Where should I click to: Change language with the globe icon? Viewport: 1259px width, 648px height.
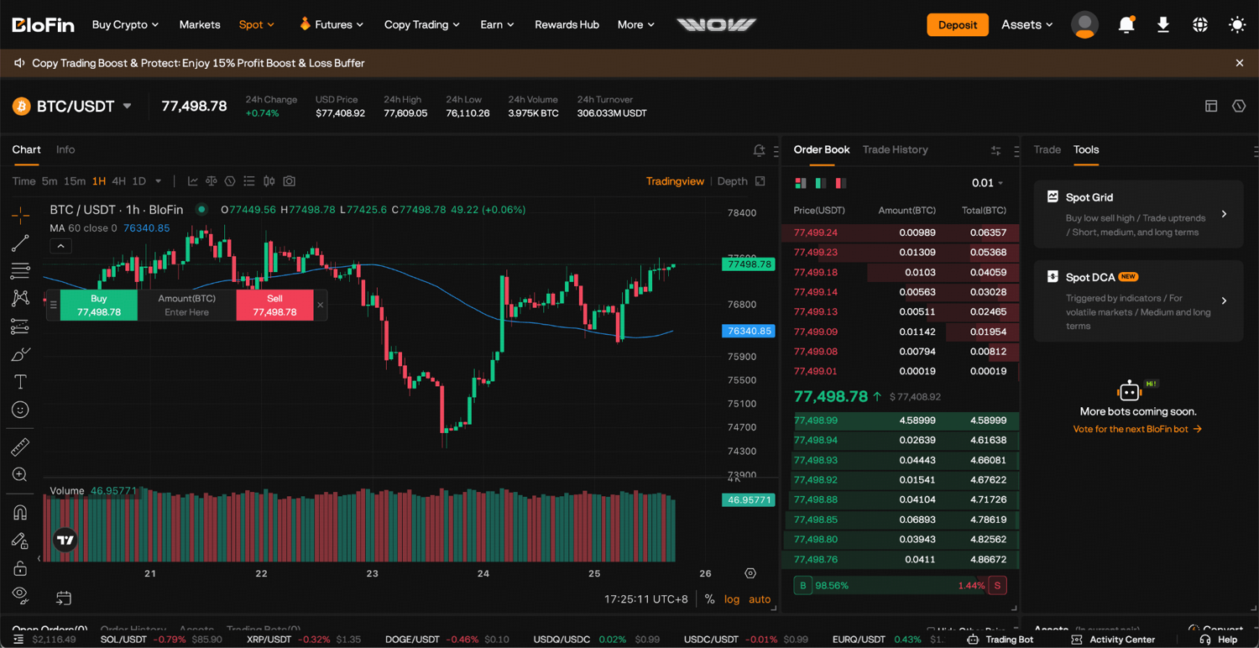pyautogui.click(x=1200, y=24)
